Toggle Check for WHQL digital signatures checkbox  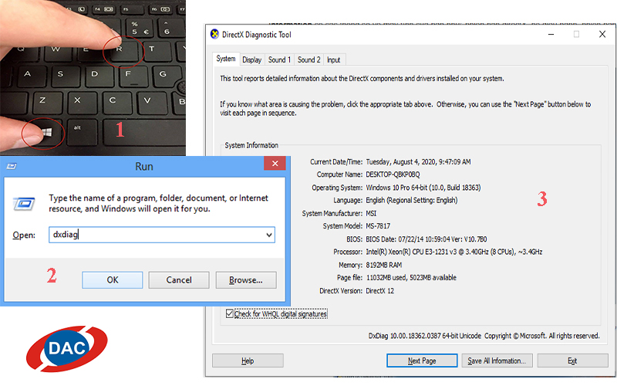coord(230,313)
